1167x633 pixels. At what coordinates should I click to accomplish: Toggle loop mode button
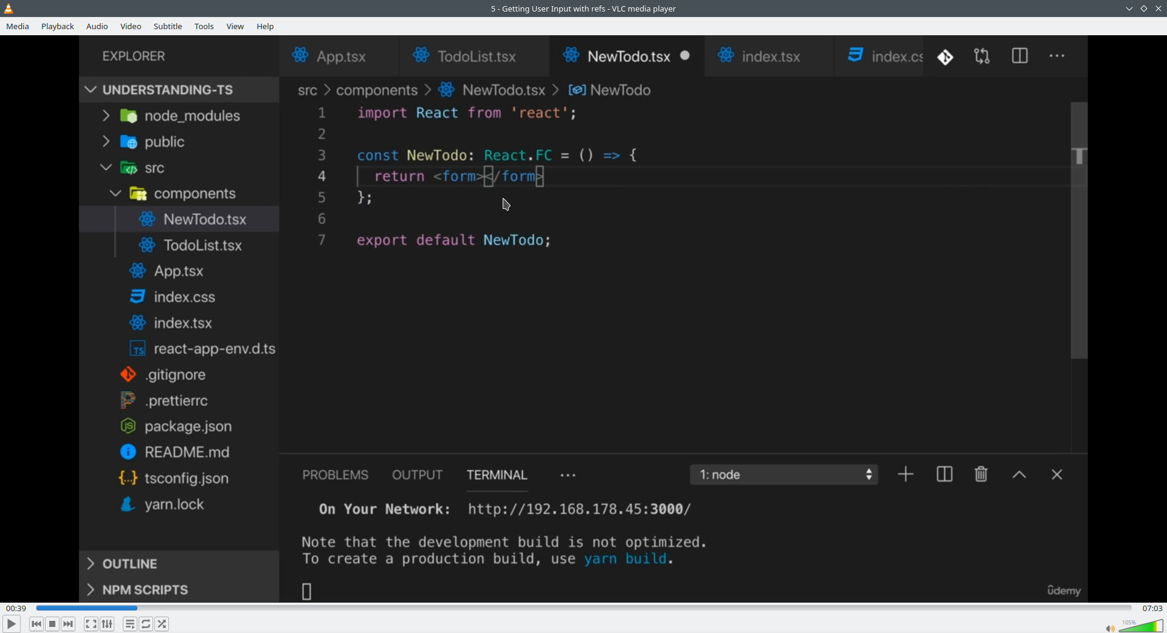click(x=146, y=624)
